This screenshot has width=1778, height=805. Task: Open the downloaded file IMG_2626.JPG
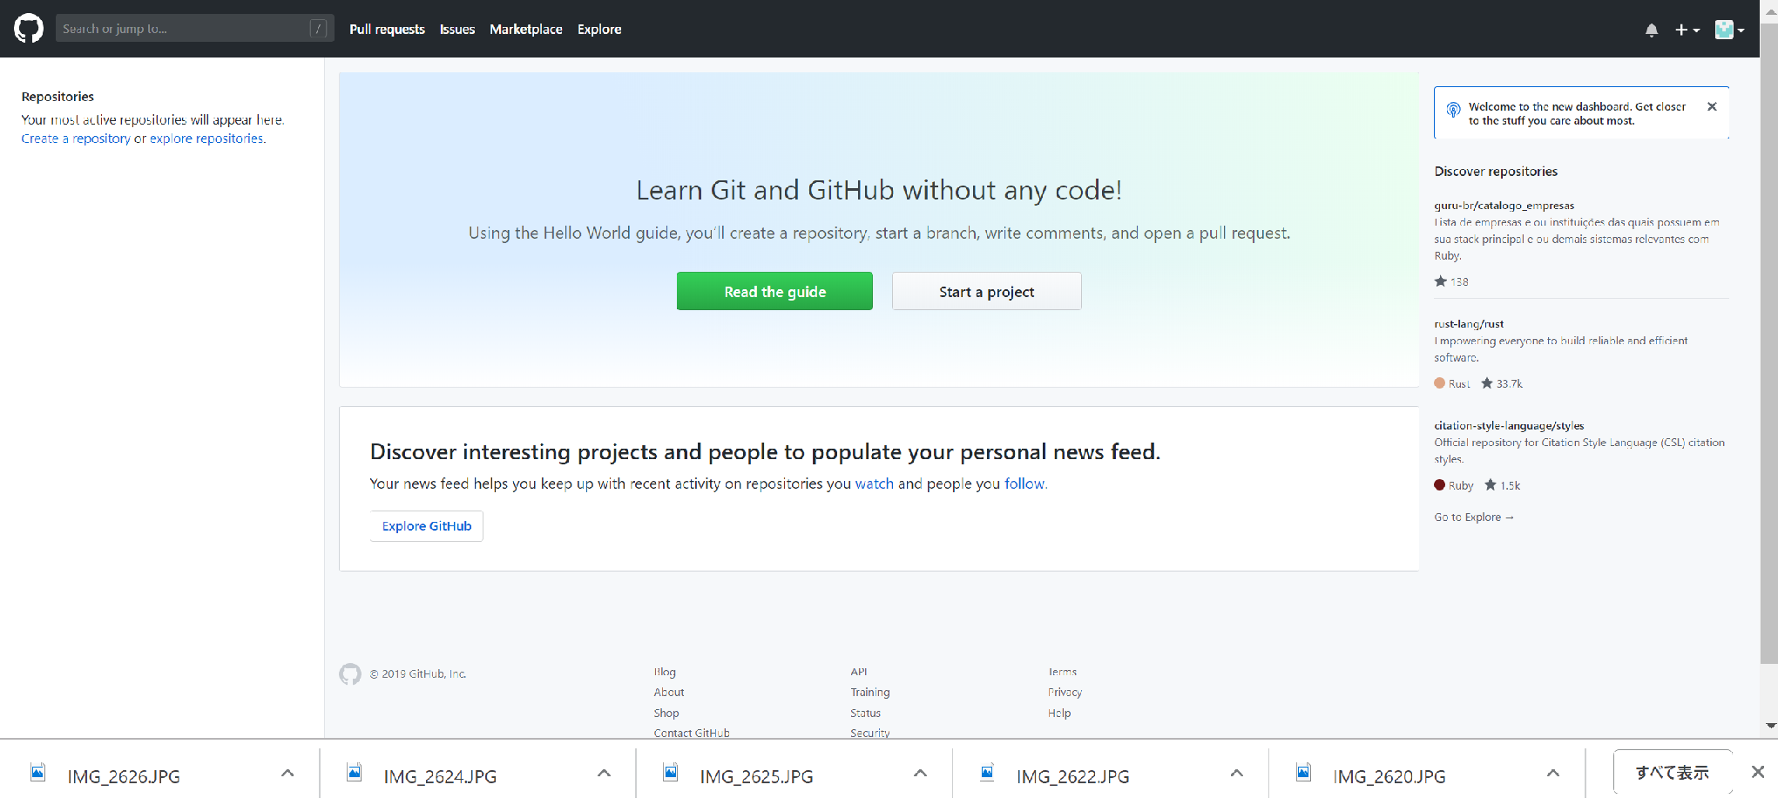point(124,776)
